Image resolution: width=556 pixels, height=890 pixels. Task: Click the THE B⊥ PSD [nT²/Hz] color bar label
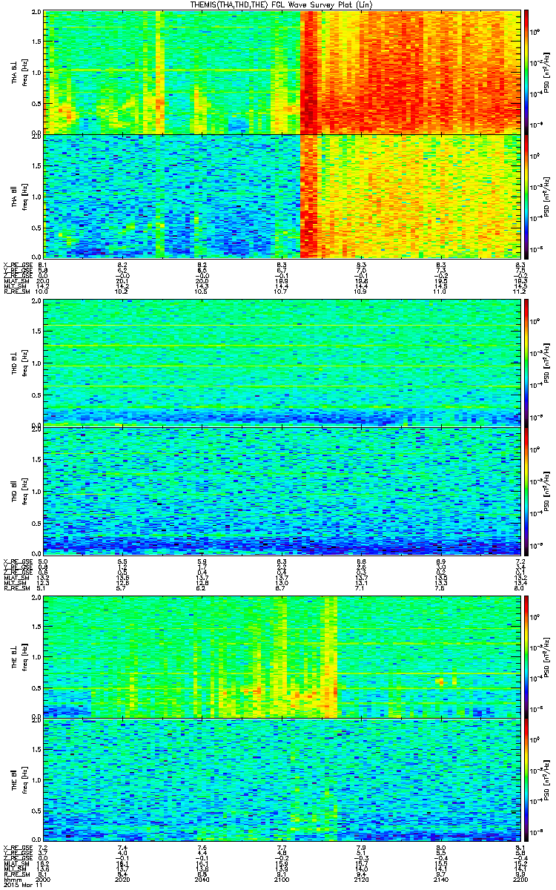(546, 656)
